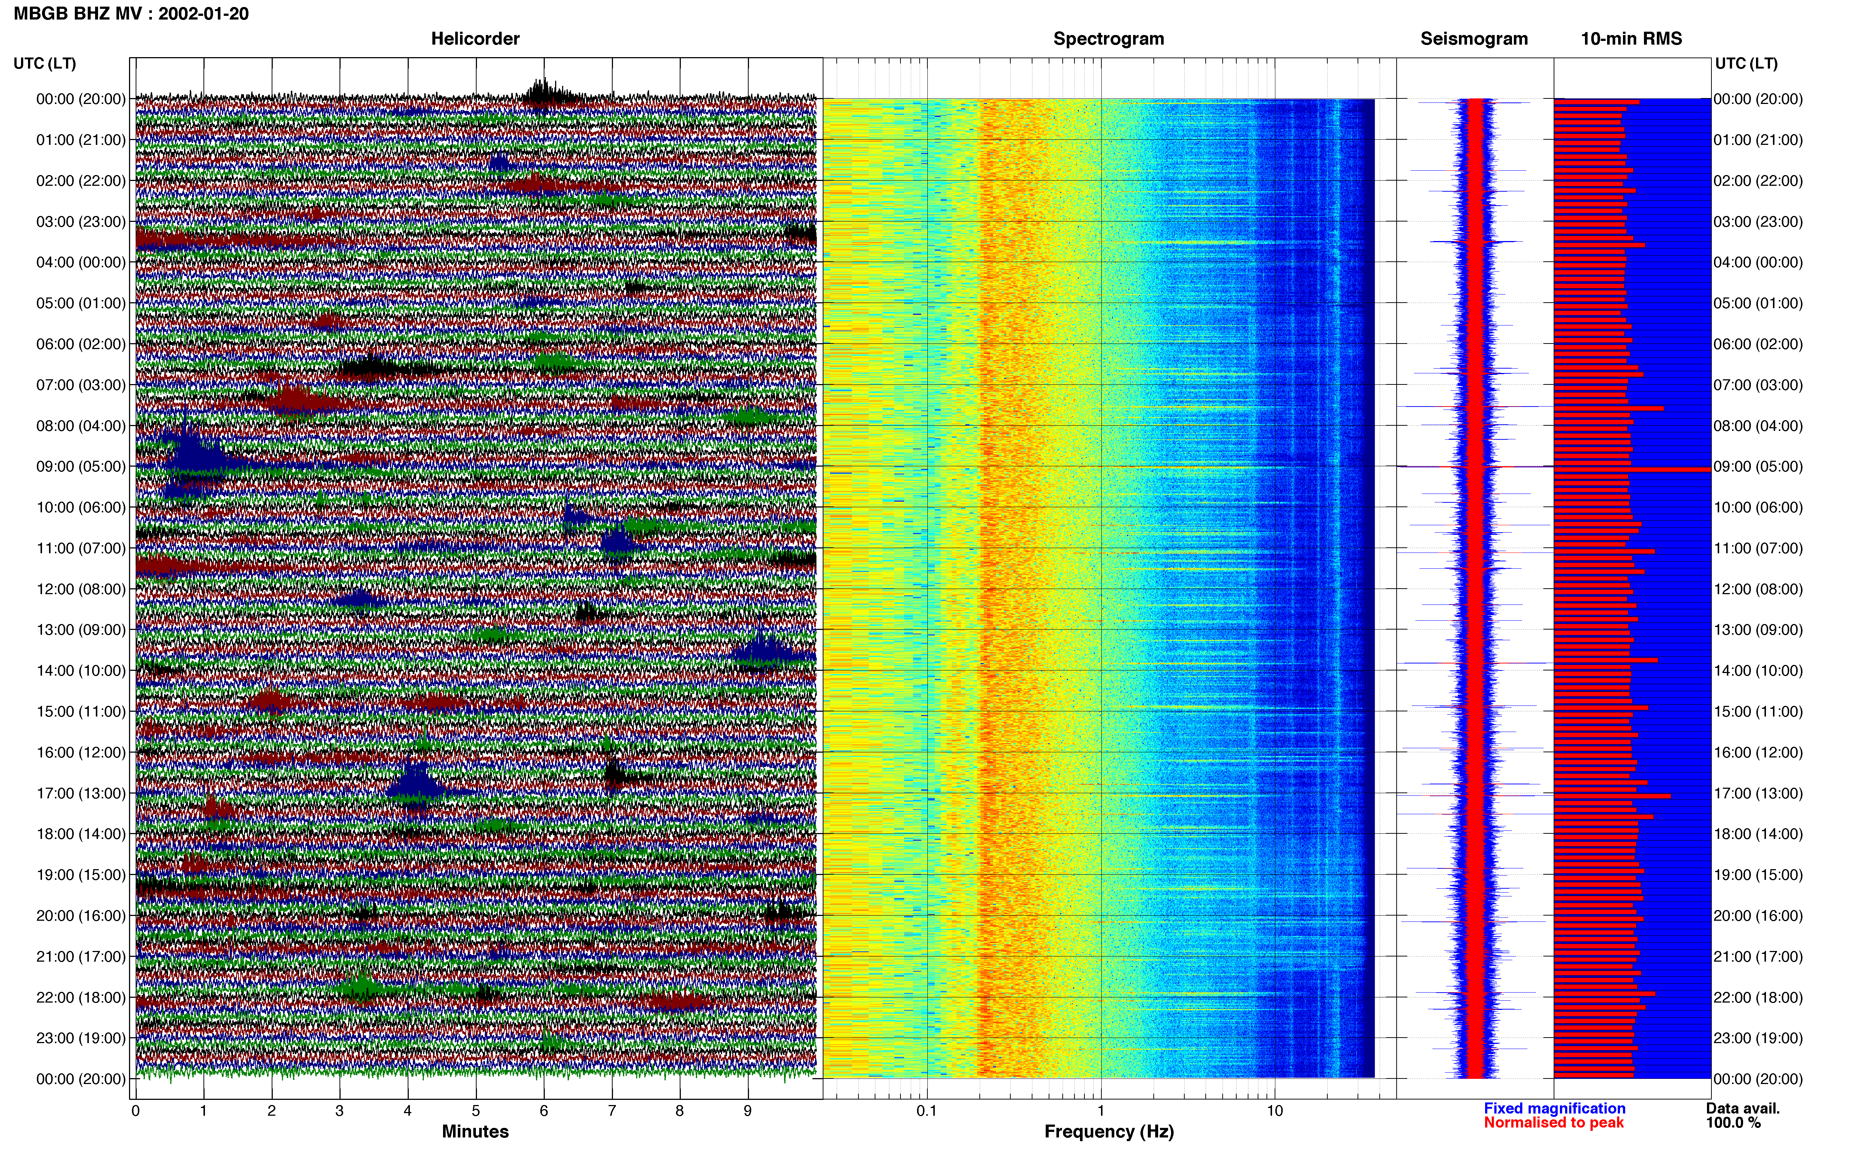
Task: Click "09:00 (05:00)" on the helicorder time axis
Action: click(x=81, y=467)
